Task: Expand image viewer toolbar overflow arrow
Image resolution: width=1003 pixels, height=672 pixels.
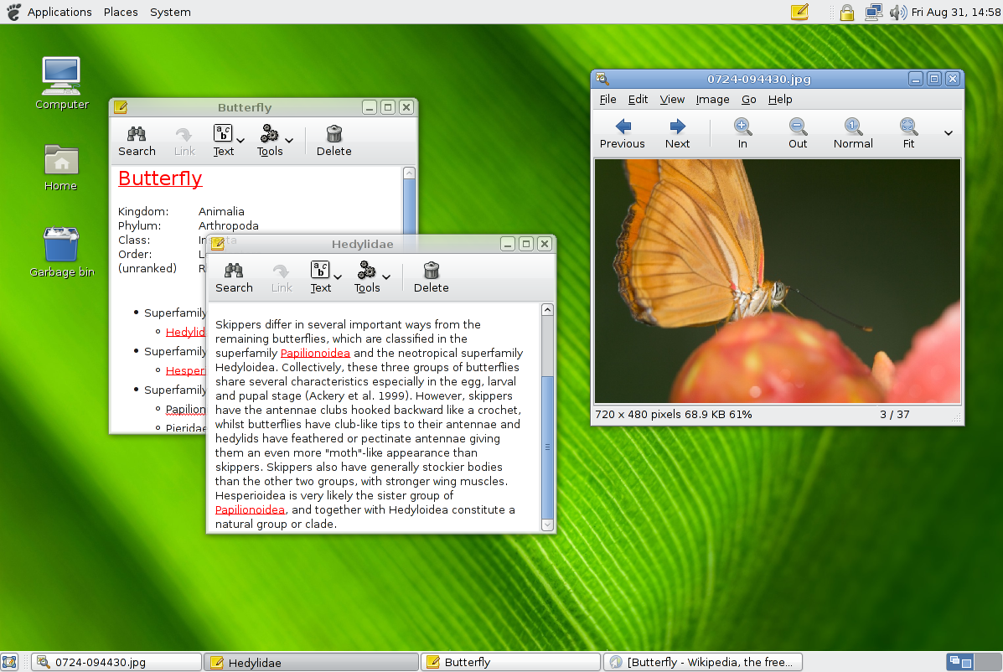Action: [949, 132]
